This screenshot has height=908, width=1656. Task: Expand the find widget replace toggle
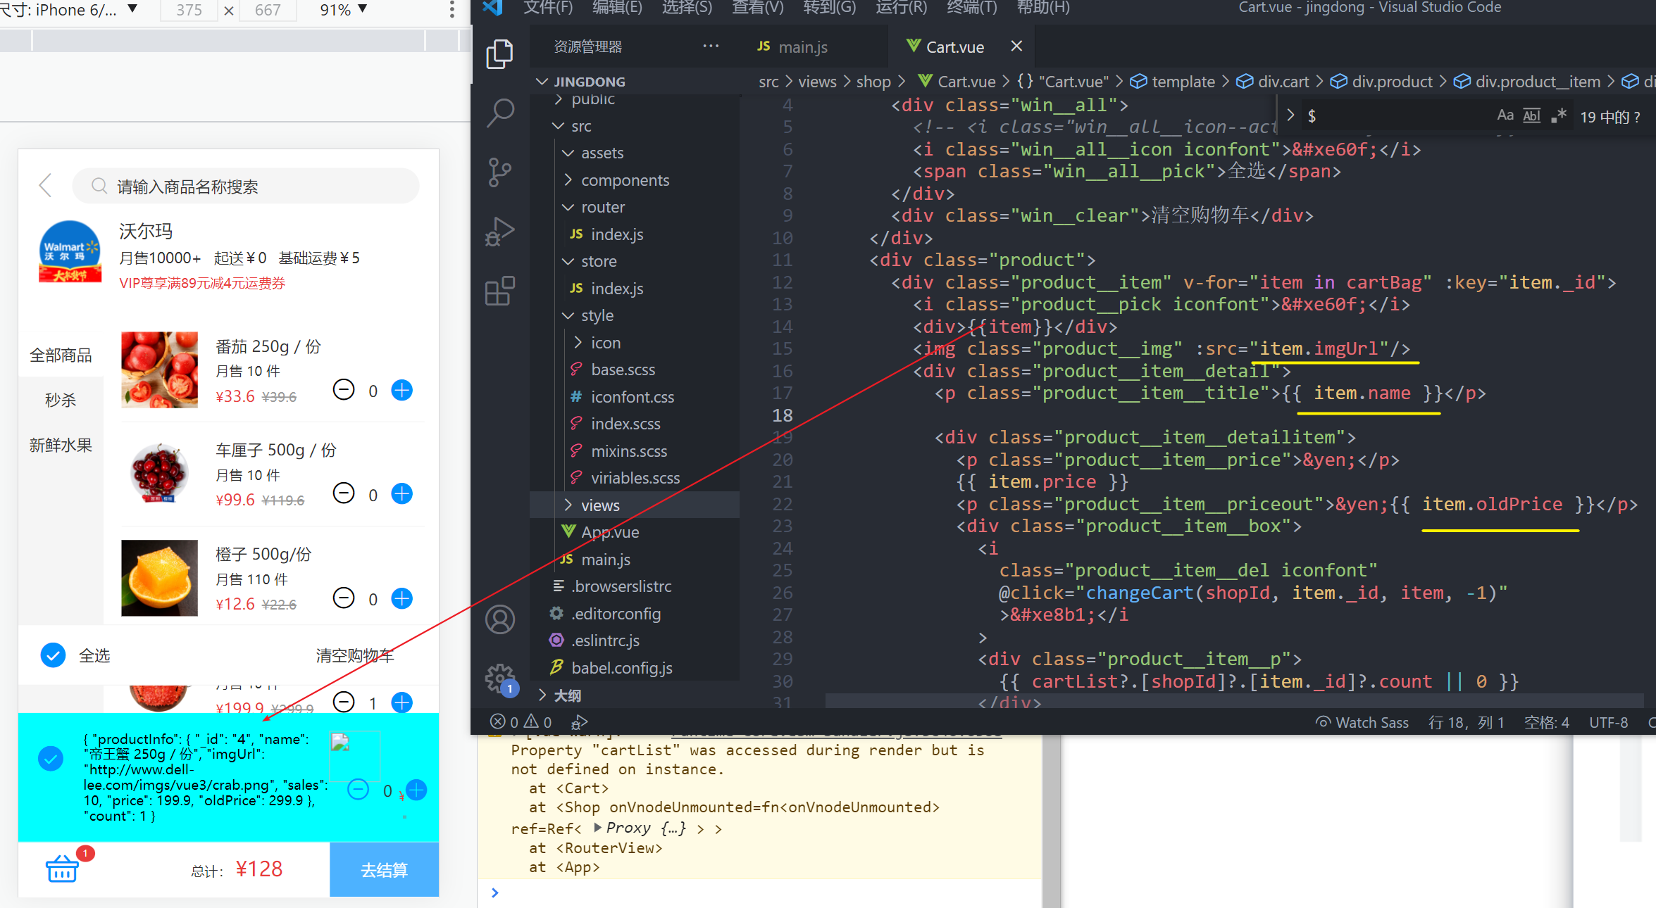pos(1290,115)
